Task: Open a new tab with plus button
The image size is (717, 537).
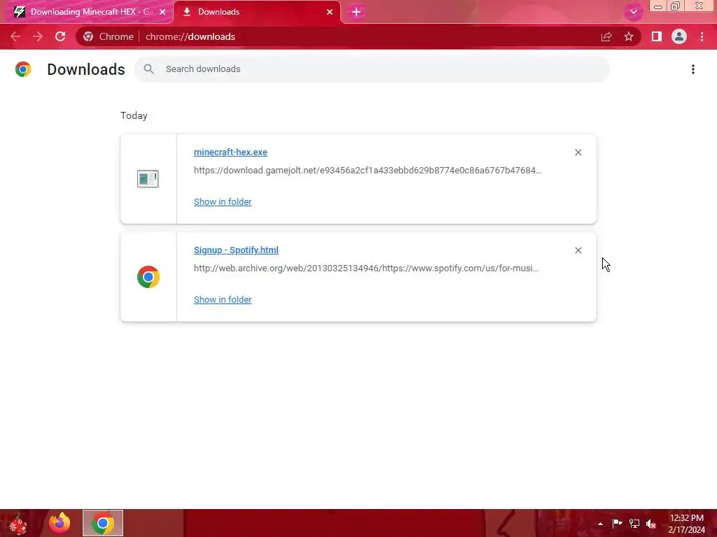Action: [356, 13]
